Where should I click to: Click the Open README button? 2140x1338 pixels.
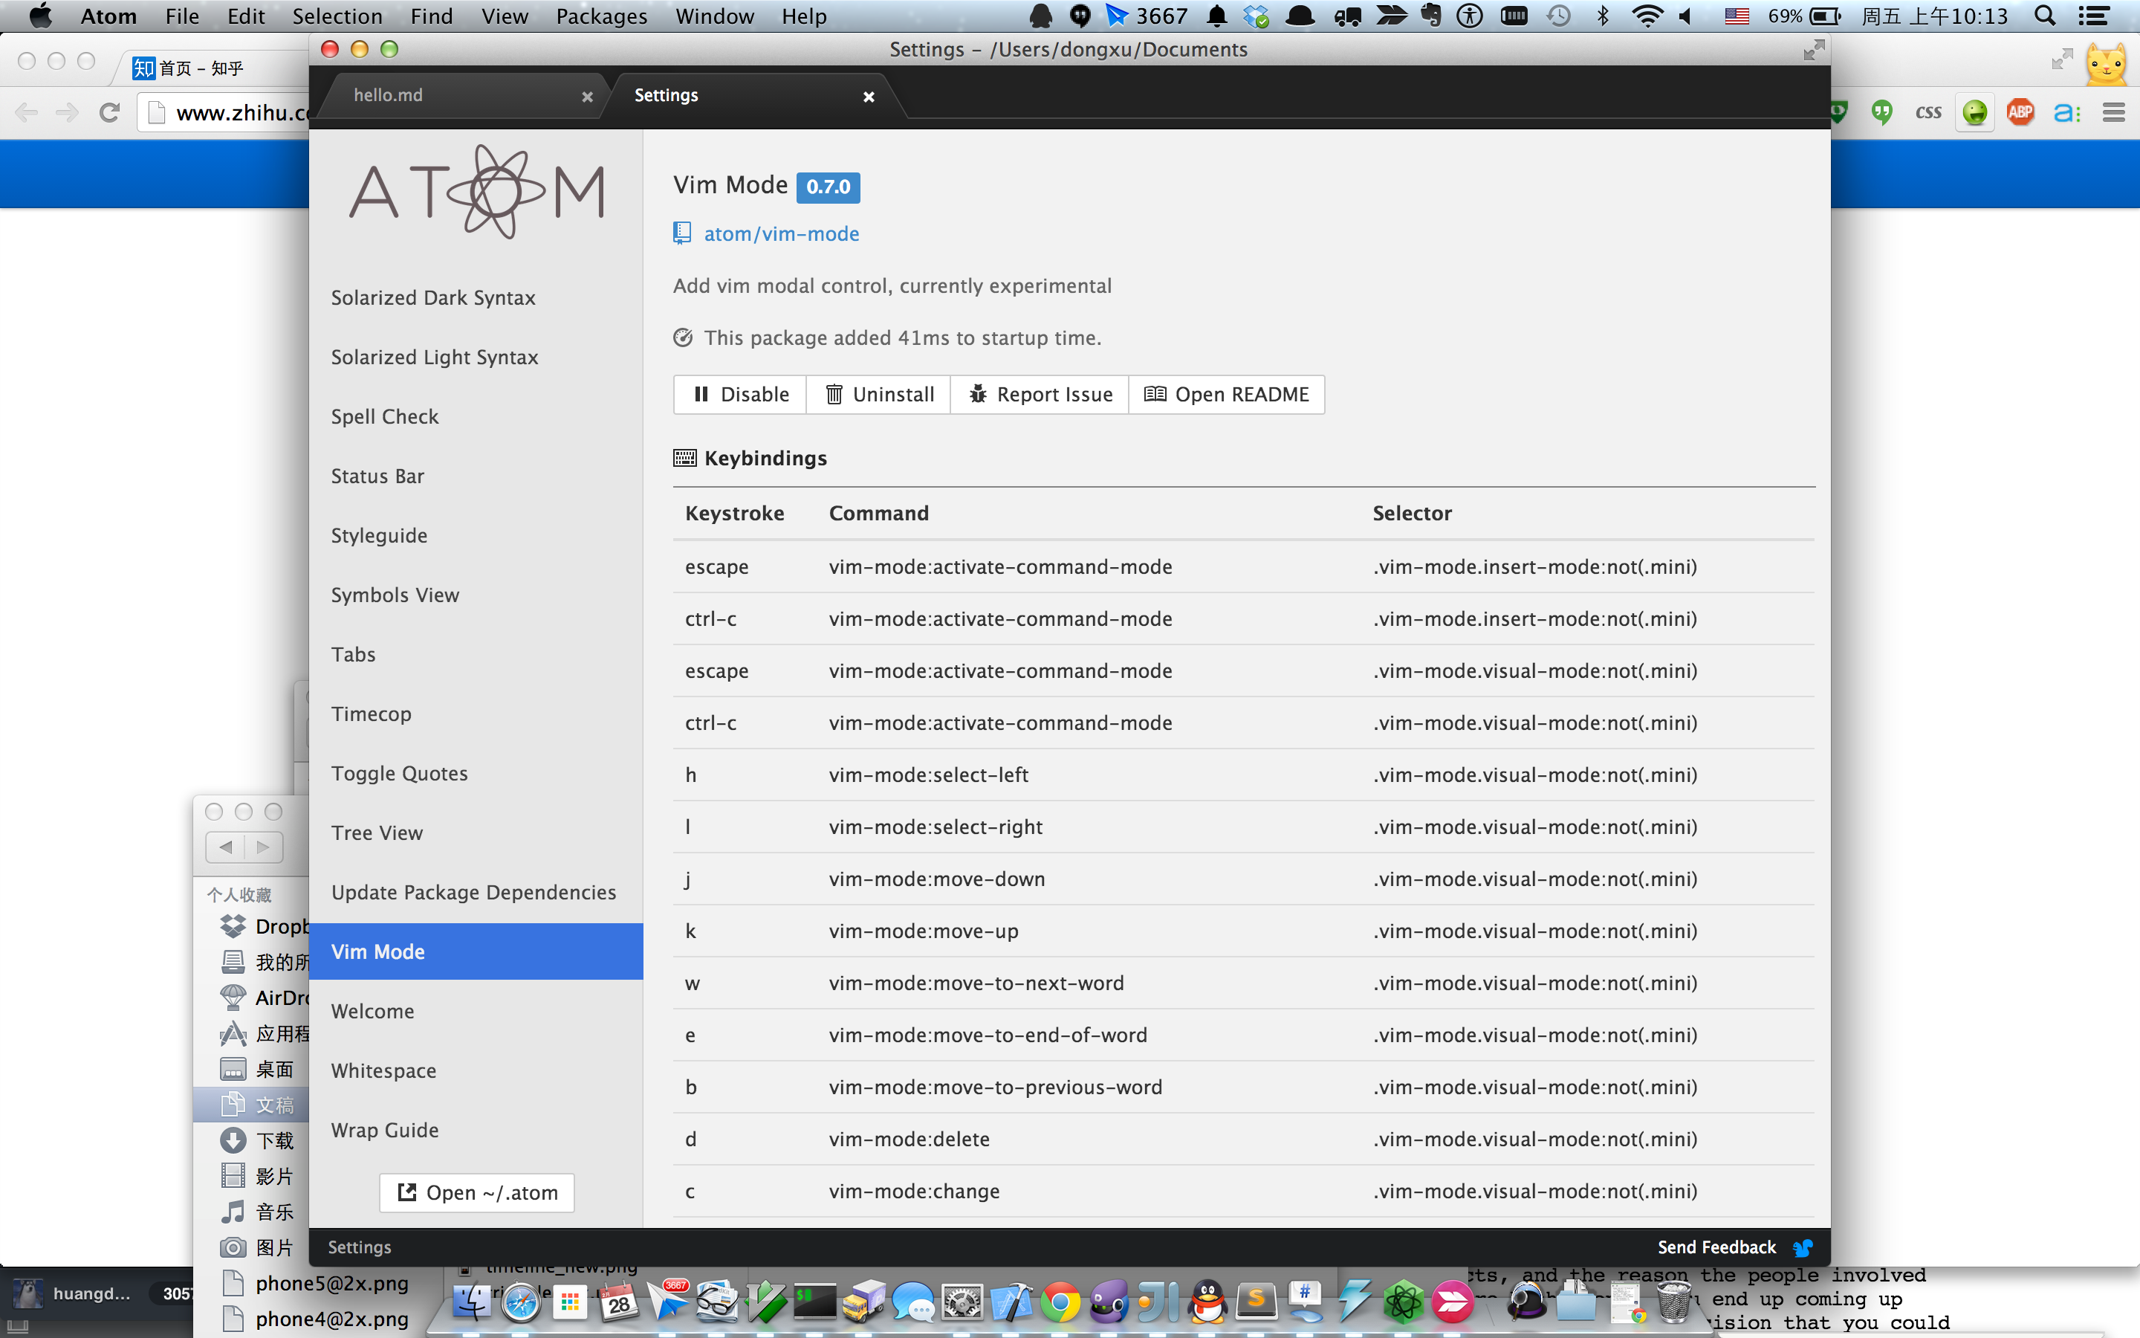point(1227,395)
